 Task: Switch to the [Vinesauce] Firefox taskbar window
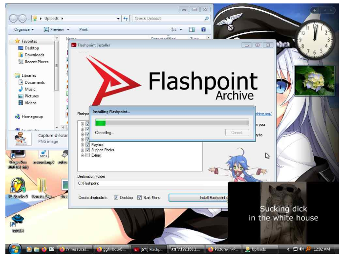(x=75, y=249)
